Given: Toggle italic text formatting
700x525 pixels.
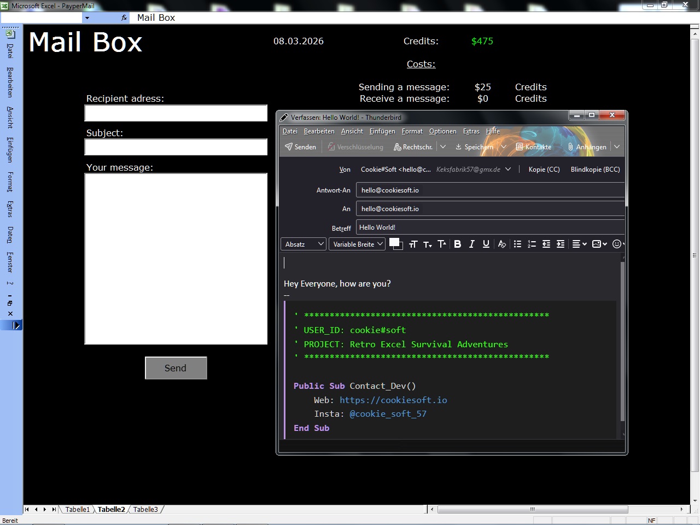Looking at the screenshot, I should [471, 244].
